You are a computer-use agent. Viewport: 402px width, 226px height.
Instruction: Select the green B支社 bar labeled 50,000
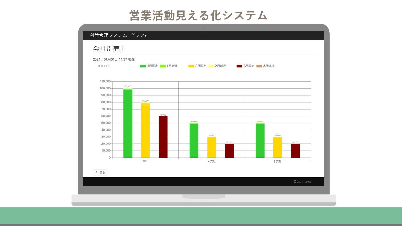[260, 140]
